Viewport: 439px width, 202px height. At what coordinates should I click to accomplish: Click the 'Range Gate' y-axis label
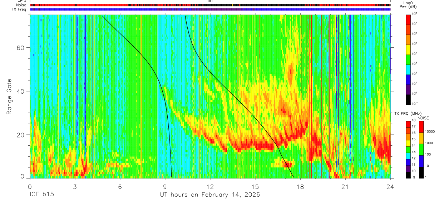[9, 97]
